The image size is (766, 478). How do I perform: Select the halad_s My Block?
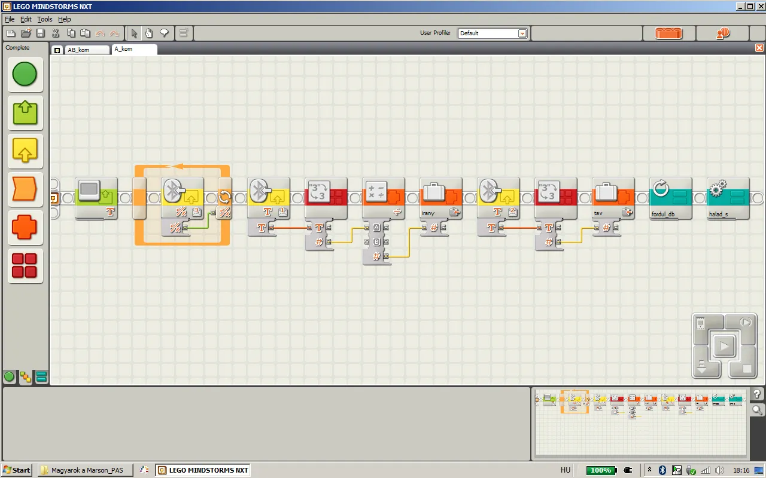[x=728, y=198]
